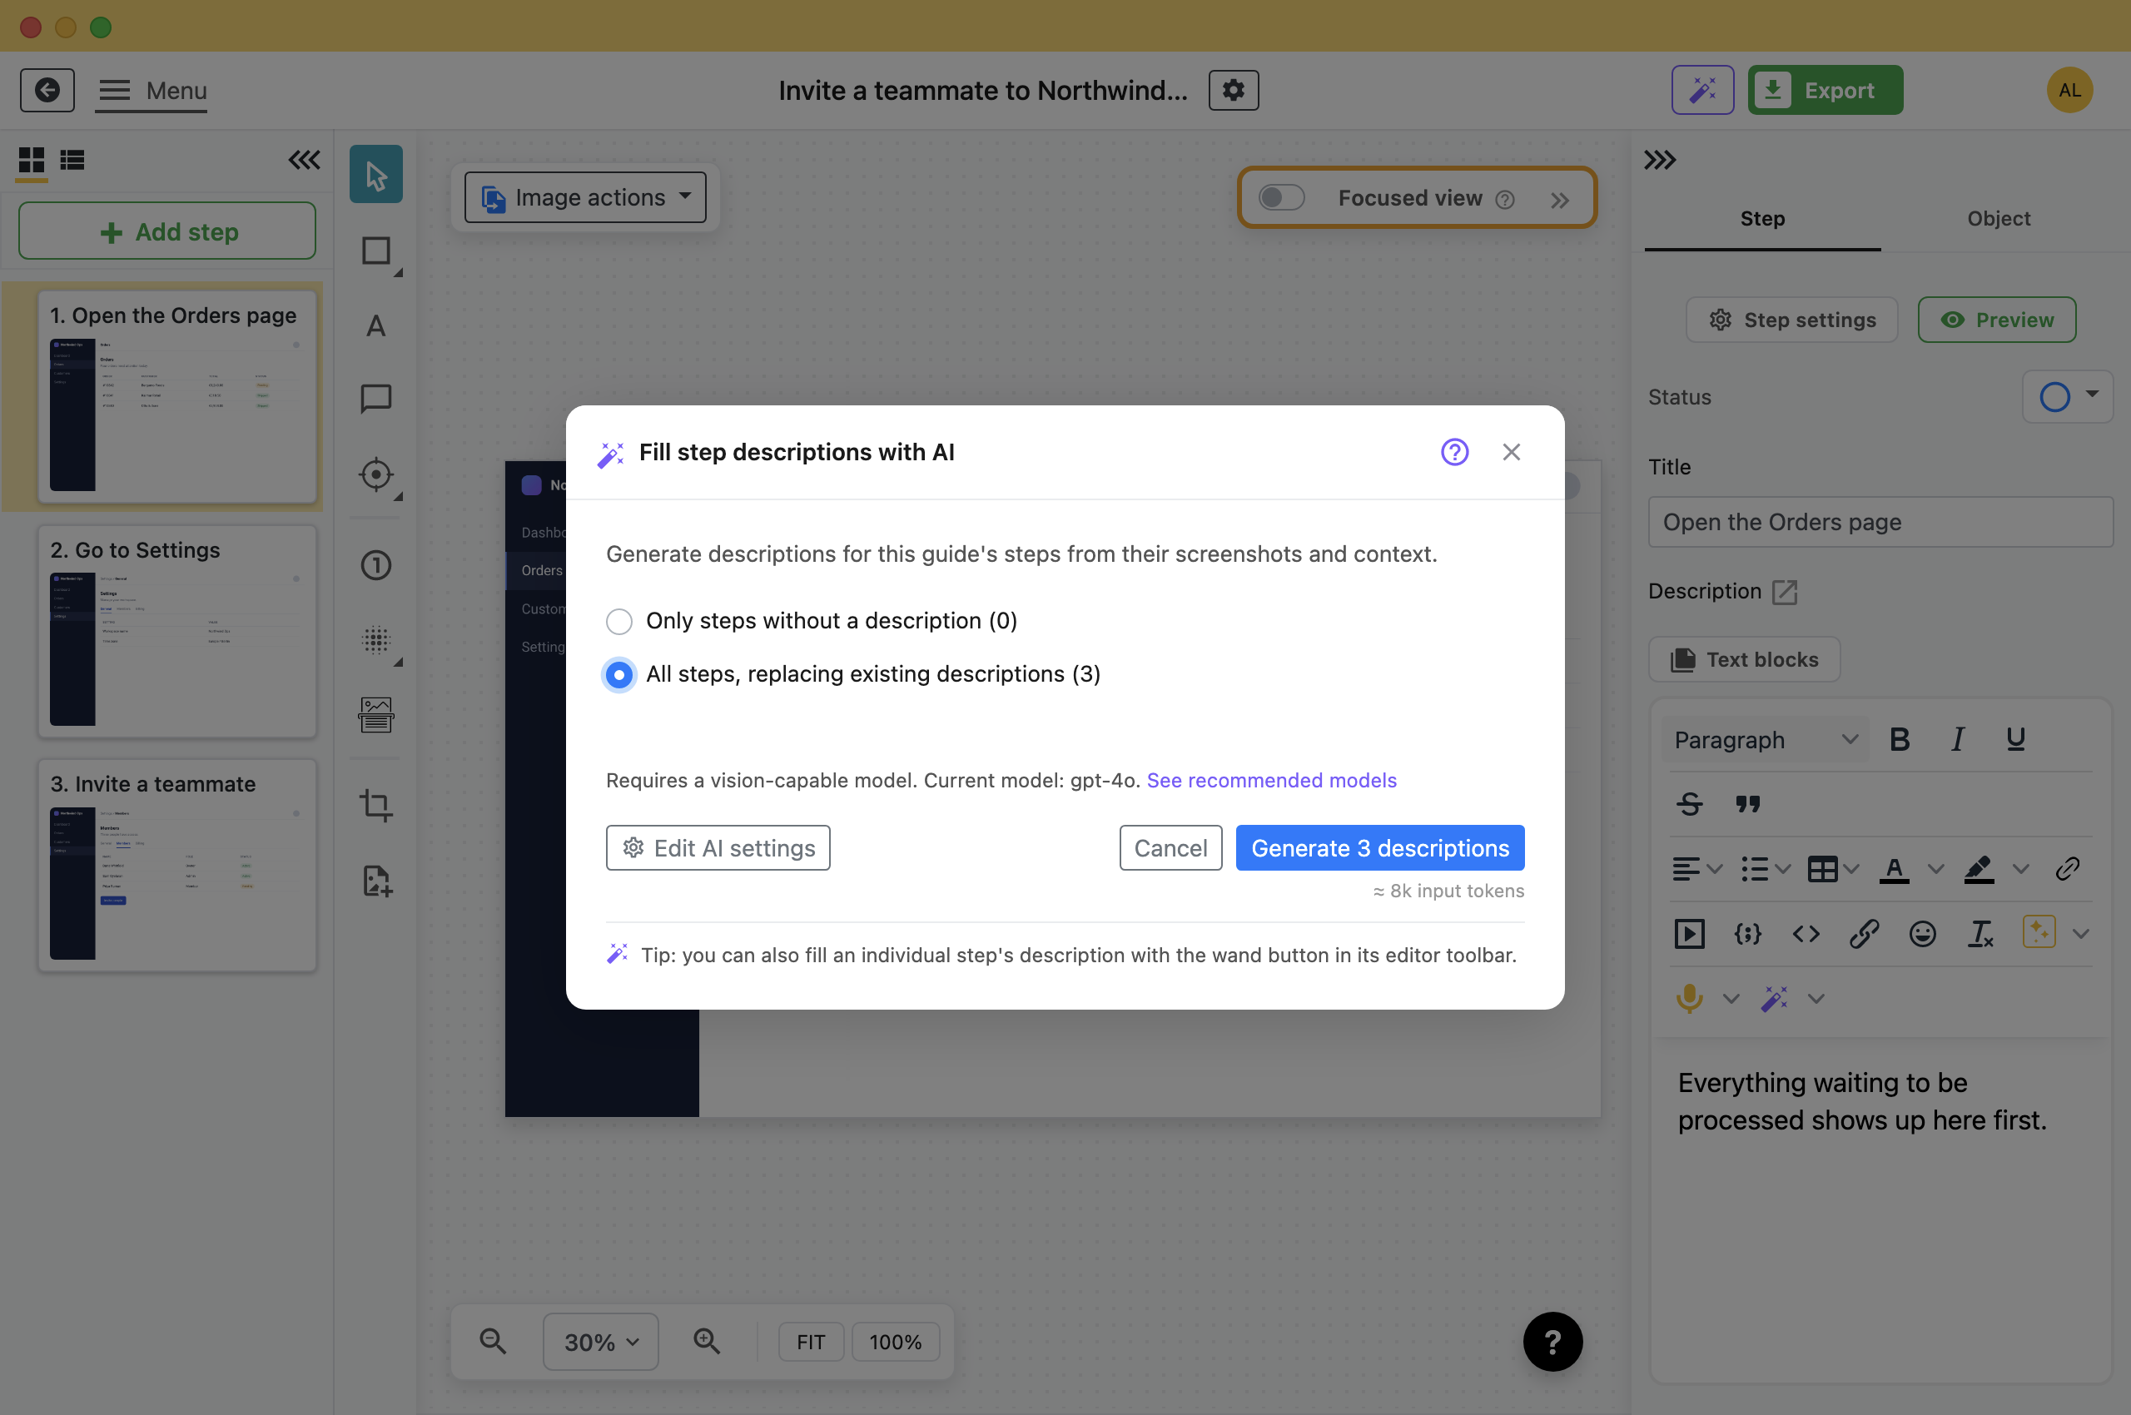Expand text alignment options

1715,870
